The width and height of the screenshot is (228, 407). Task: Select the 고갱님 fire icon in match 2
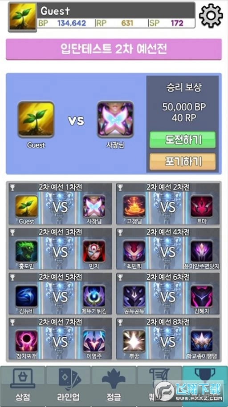click(134, 206)
